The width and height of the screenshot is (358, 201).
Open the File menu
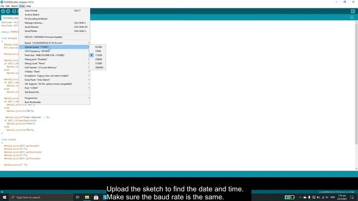click(2, 6)
